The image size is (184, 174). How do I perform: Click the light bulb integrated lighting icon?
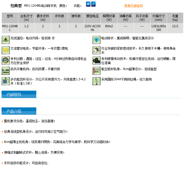point(97,40)
